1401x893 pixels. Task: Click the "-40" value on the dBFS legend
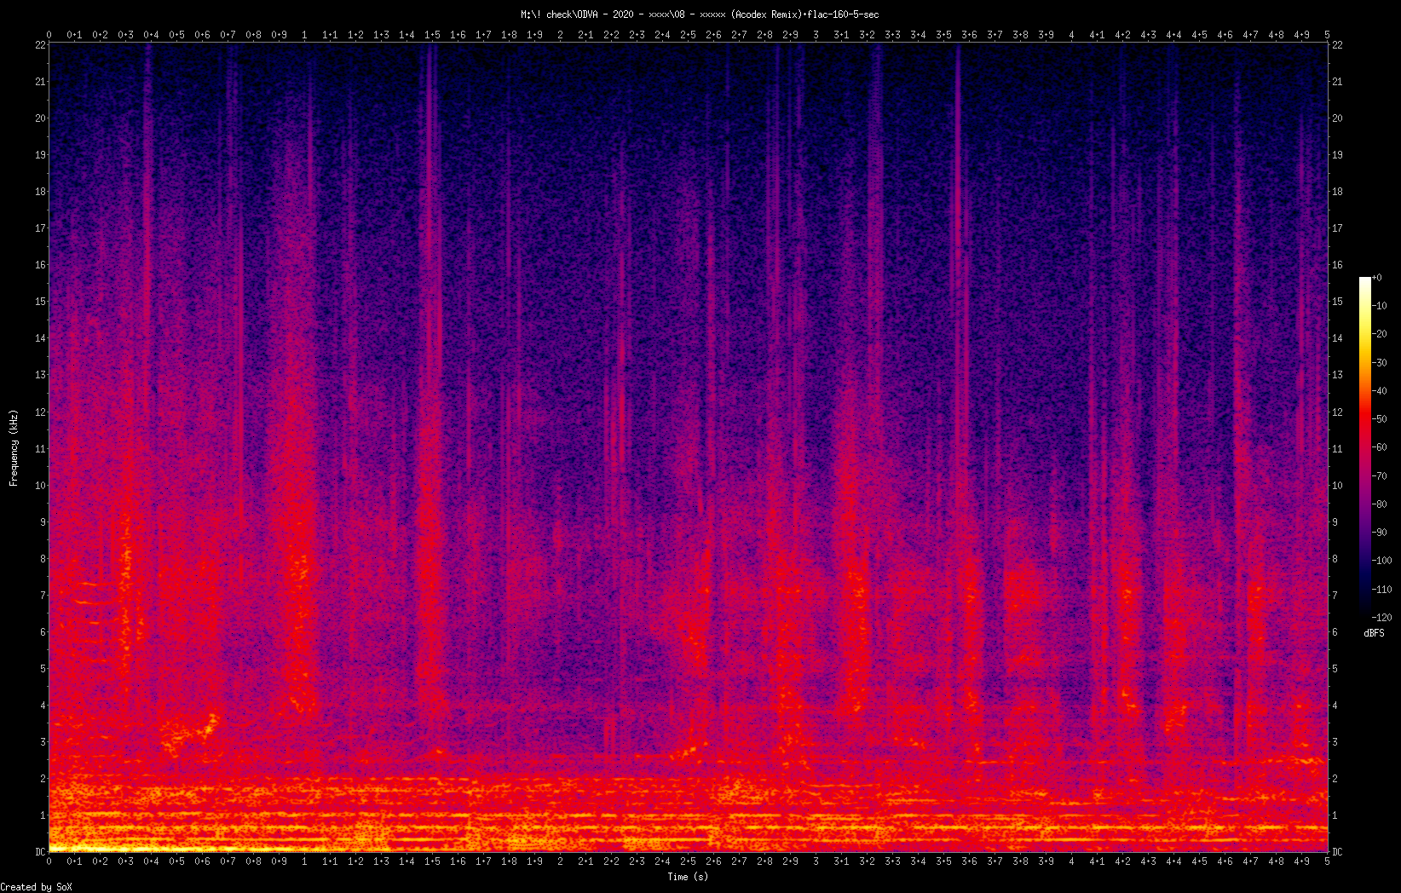(x=1380, y=391)
